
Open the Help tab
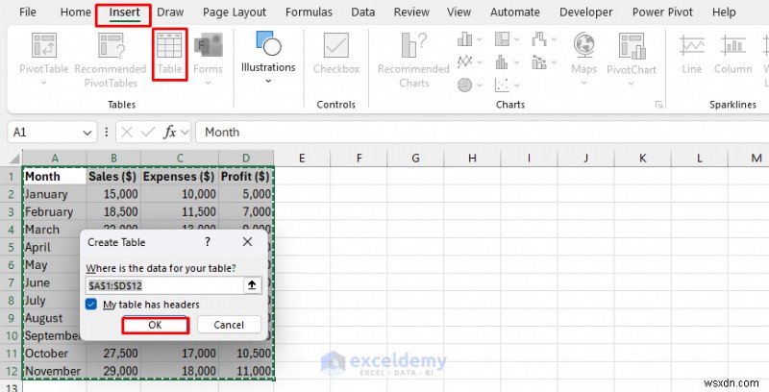pyautogui.click(x=724, y=12)
